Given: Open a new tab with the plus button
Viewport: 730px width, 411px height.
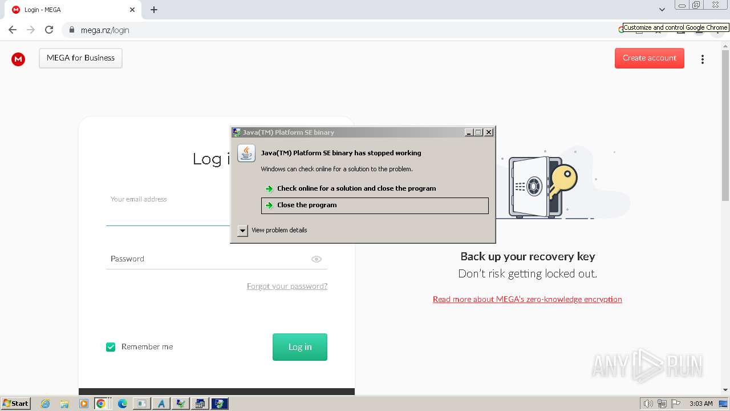Looking at the screenshot, I should pyautogui.click(x=154, y=10).
